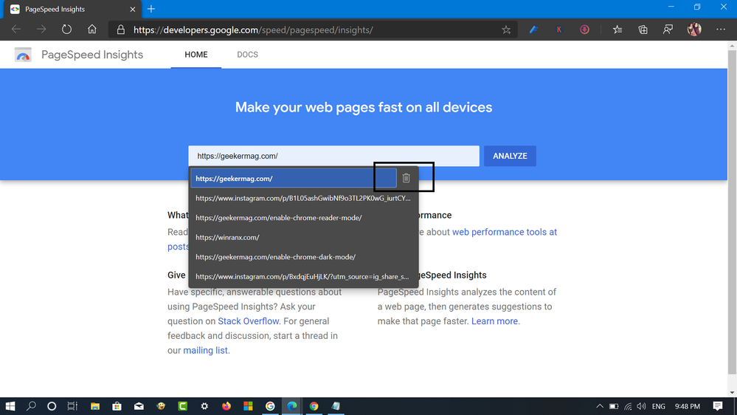Go to browser home page icon
Viewport: 737px width, 415px height.
pyautogui.click(x=92, y=30)
